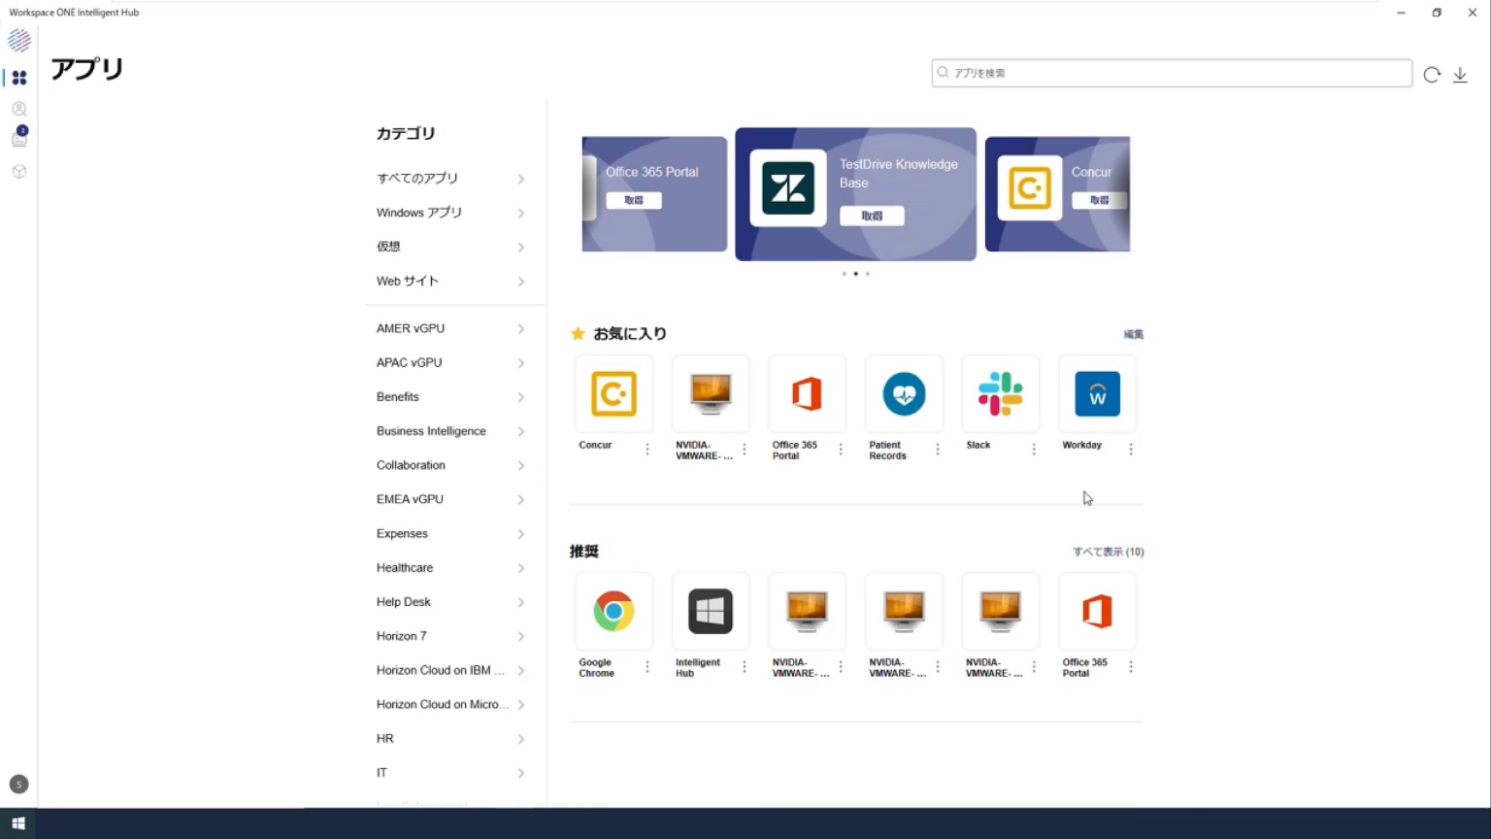
Task: Click the app search field
Action: [x=1172, y=73]
